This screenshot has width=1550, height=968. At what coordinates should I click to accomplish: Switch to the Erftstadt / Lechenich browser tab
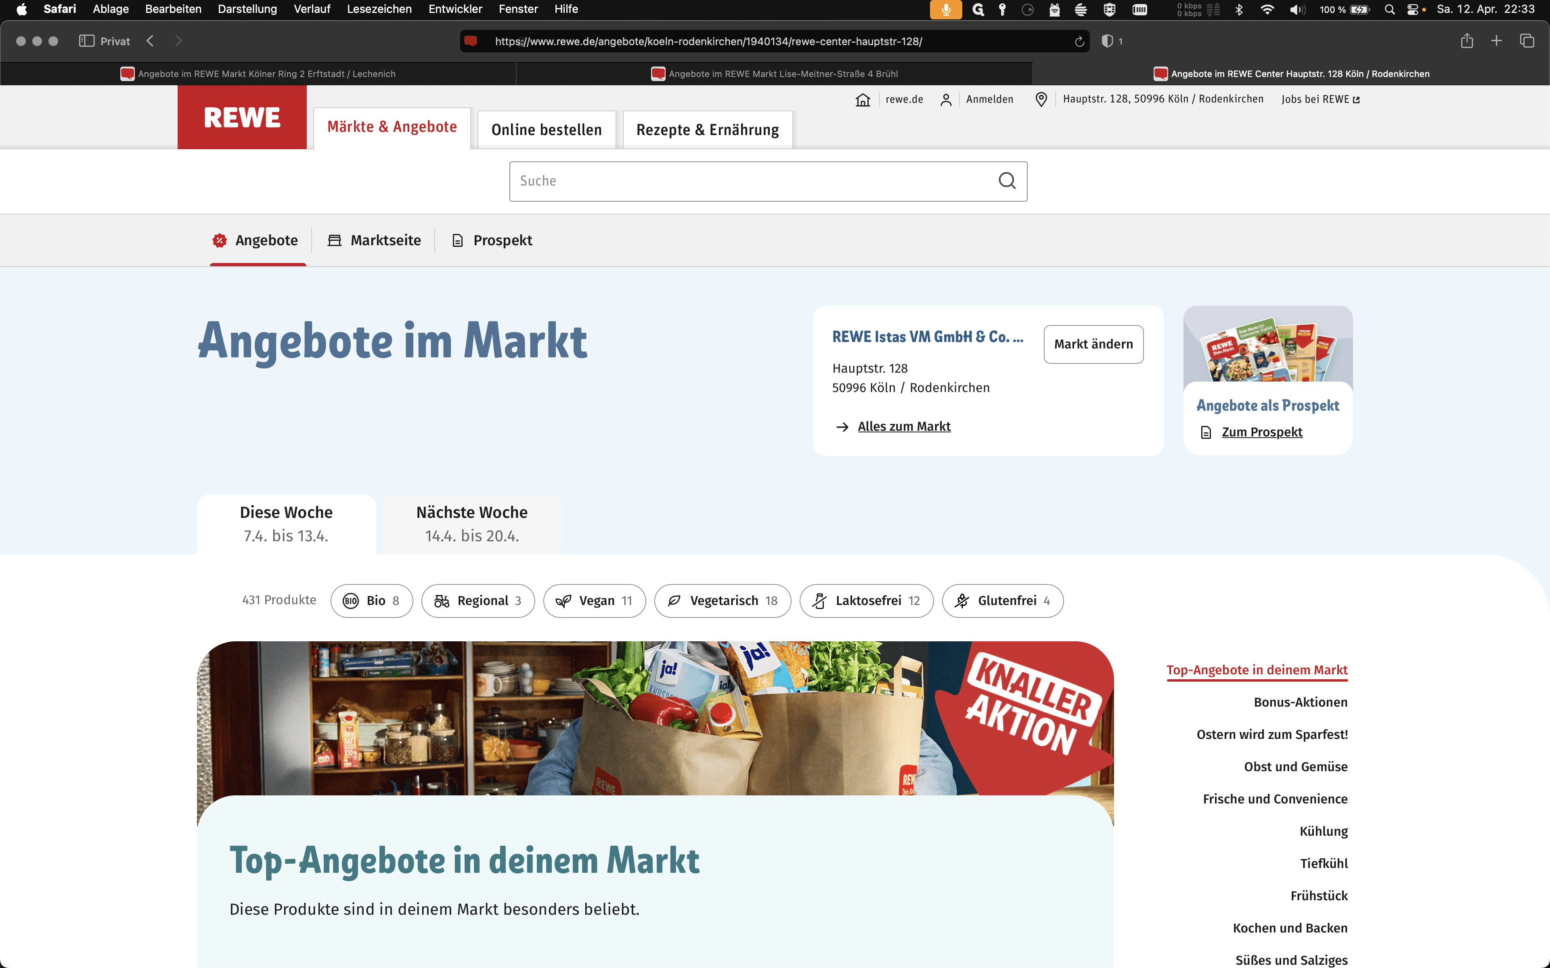point(258,74)
